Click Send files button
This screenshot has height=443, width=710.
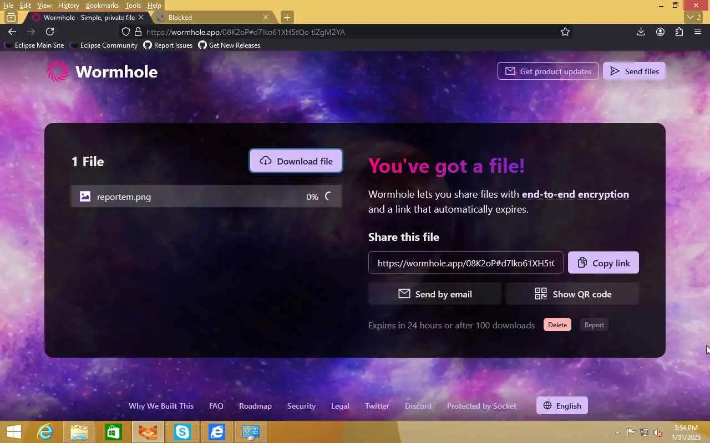click(x=634, y=71)
